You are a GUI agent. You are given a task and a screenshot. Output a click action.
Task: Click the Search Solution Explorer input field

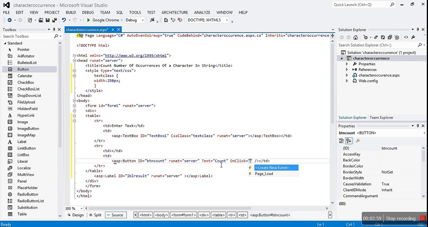pos(377,45)
